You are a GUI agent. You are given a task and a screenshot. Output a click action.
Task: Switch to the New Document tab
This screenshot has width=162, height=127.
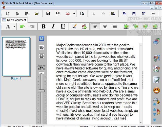[14, 20]
